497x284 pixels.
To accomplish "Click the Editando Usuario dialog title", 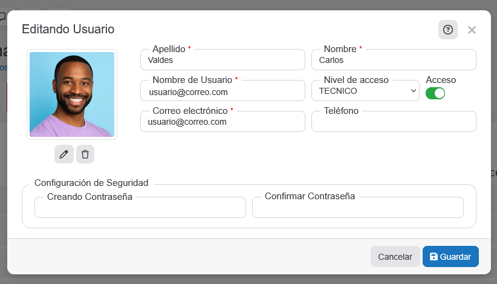I will point(68,29).
